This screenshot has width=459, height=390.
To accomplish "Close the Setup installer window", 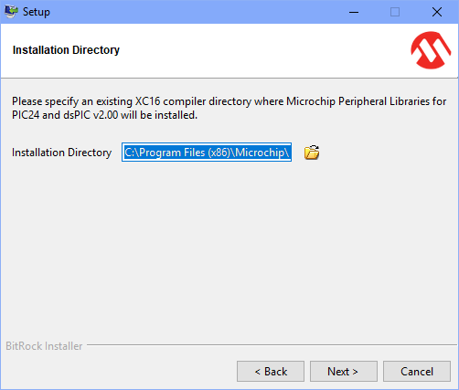I will (x=437, y=12).
